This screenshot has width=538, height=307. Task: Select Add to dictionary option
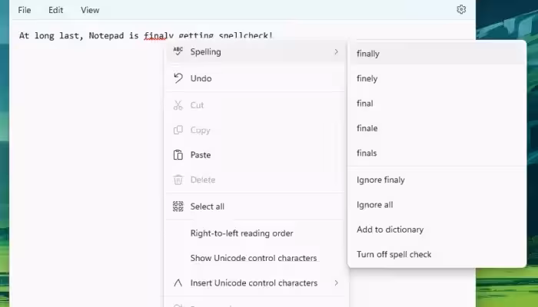[x=437, y=229]
